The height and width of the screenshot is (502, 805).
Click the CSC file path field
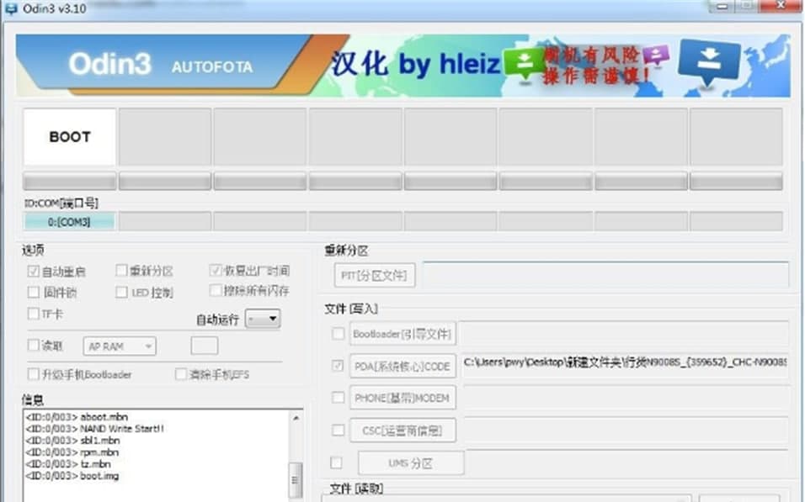pyautogui.click(x=625, y=430)
